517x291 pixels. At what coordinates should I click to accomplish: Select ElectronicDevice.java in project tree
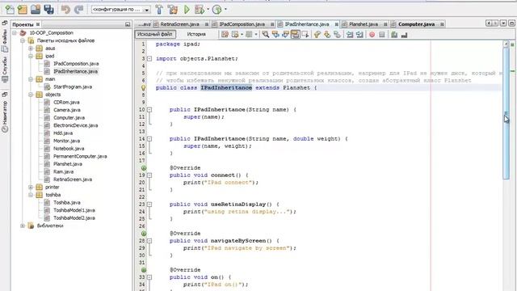click(75, 126)
